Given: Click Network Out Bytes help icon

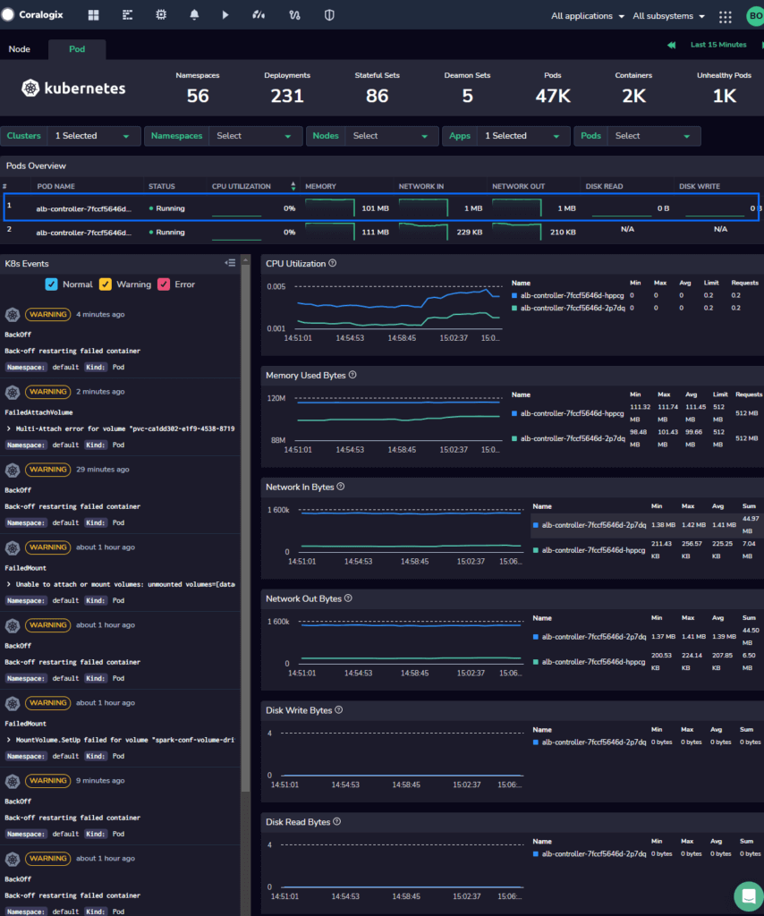Looking at the screenshot, I should coord(349,598).
